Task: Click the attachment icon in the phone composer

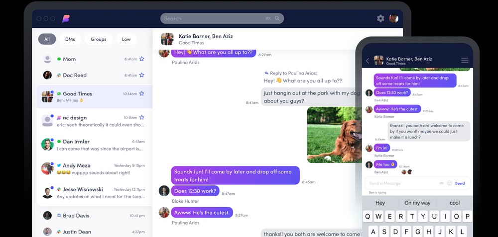Action: click(x=441, y=183)
